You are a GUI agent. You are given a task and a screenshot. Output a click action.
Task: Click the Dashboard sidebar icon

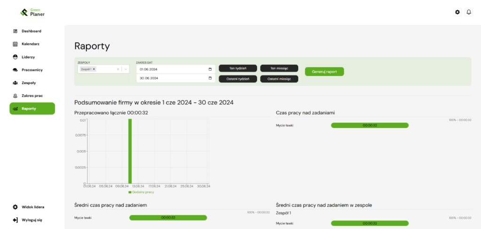click(x=15, y=31)
